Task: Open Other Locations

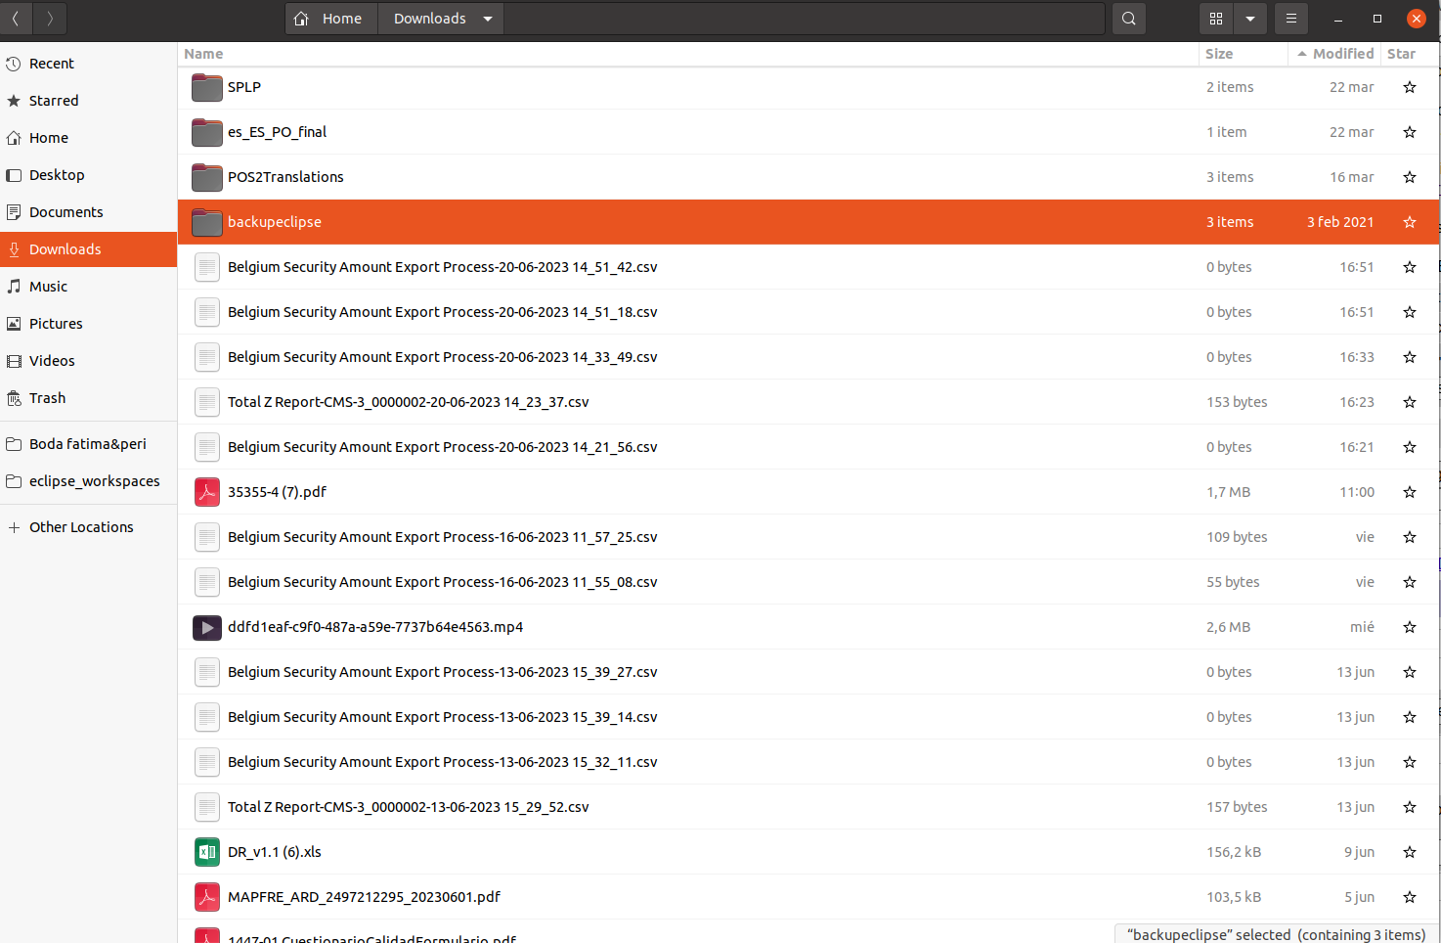Action: [x=81, y=527]
